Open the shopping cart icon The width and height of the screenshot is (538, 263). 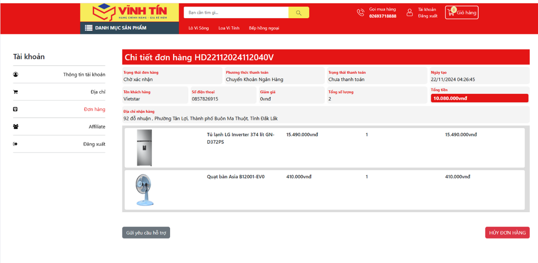[x=451, y=13]
